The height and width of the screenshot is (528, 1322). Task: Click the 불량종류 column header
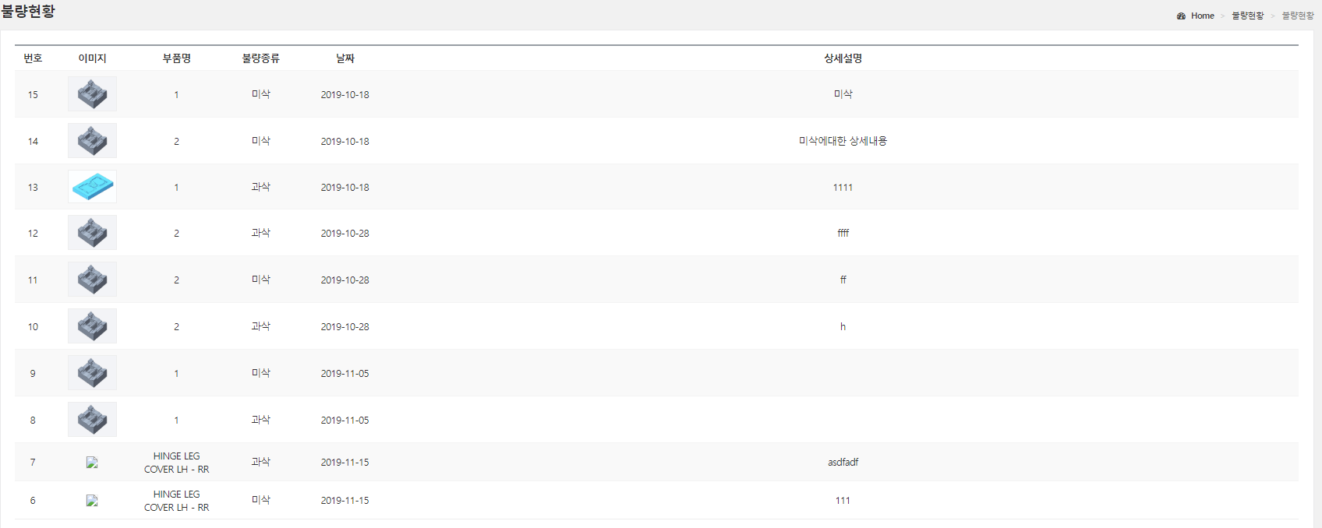pyautogui.click(x=260, y=58)
